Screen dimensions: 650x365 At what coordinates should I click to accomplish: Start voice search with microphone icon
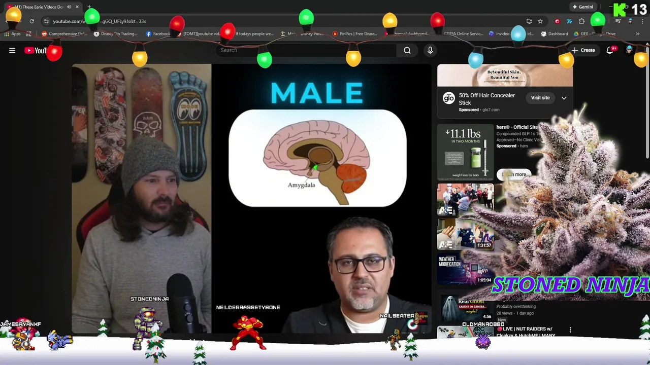click(x=430, y=50)
